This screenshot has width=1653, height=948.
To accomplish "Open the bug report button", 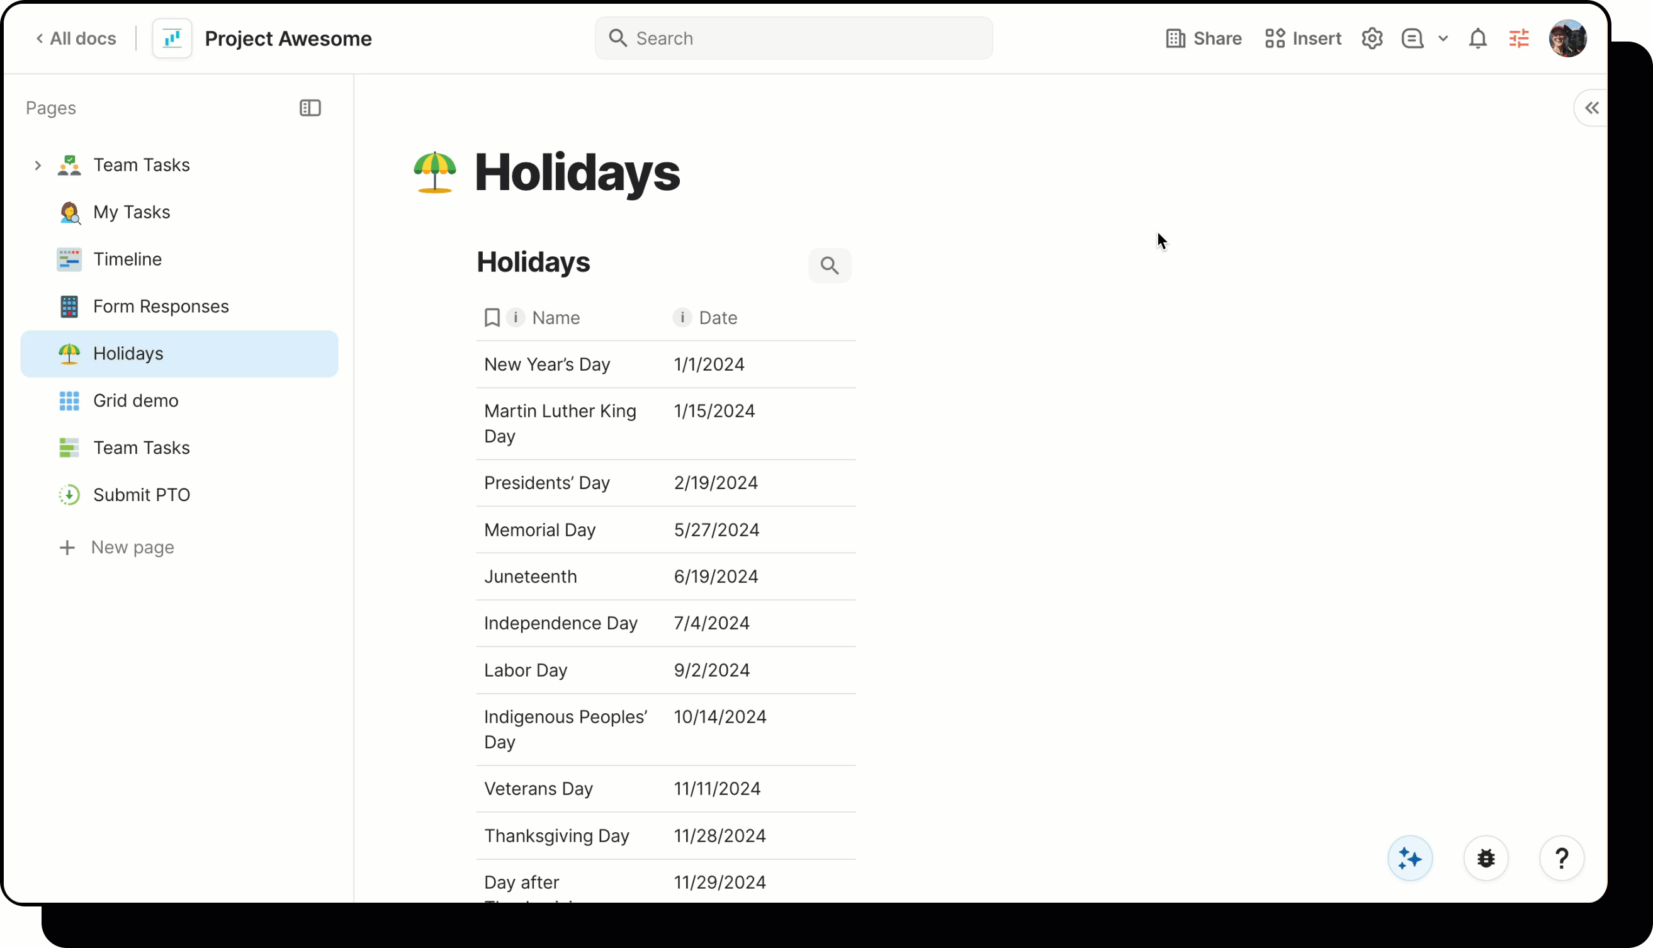I will click(1486, 859).
